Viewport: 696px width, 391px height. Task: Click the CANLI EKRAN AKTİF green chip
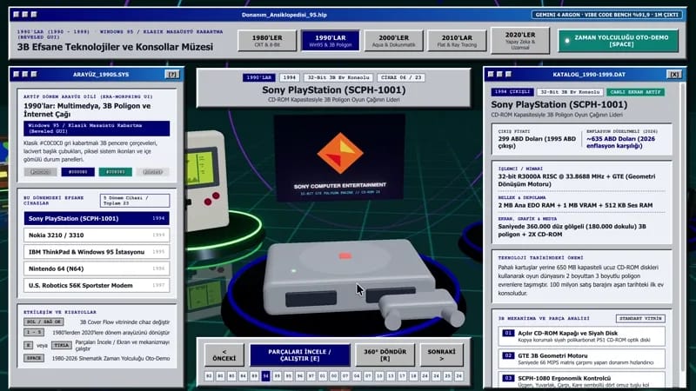point(635,92)
